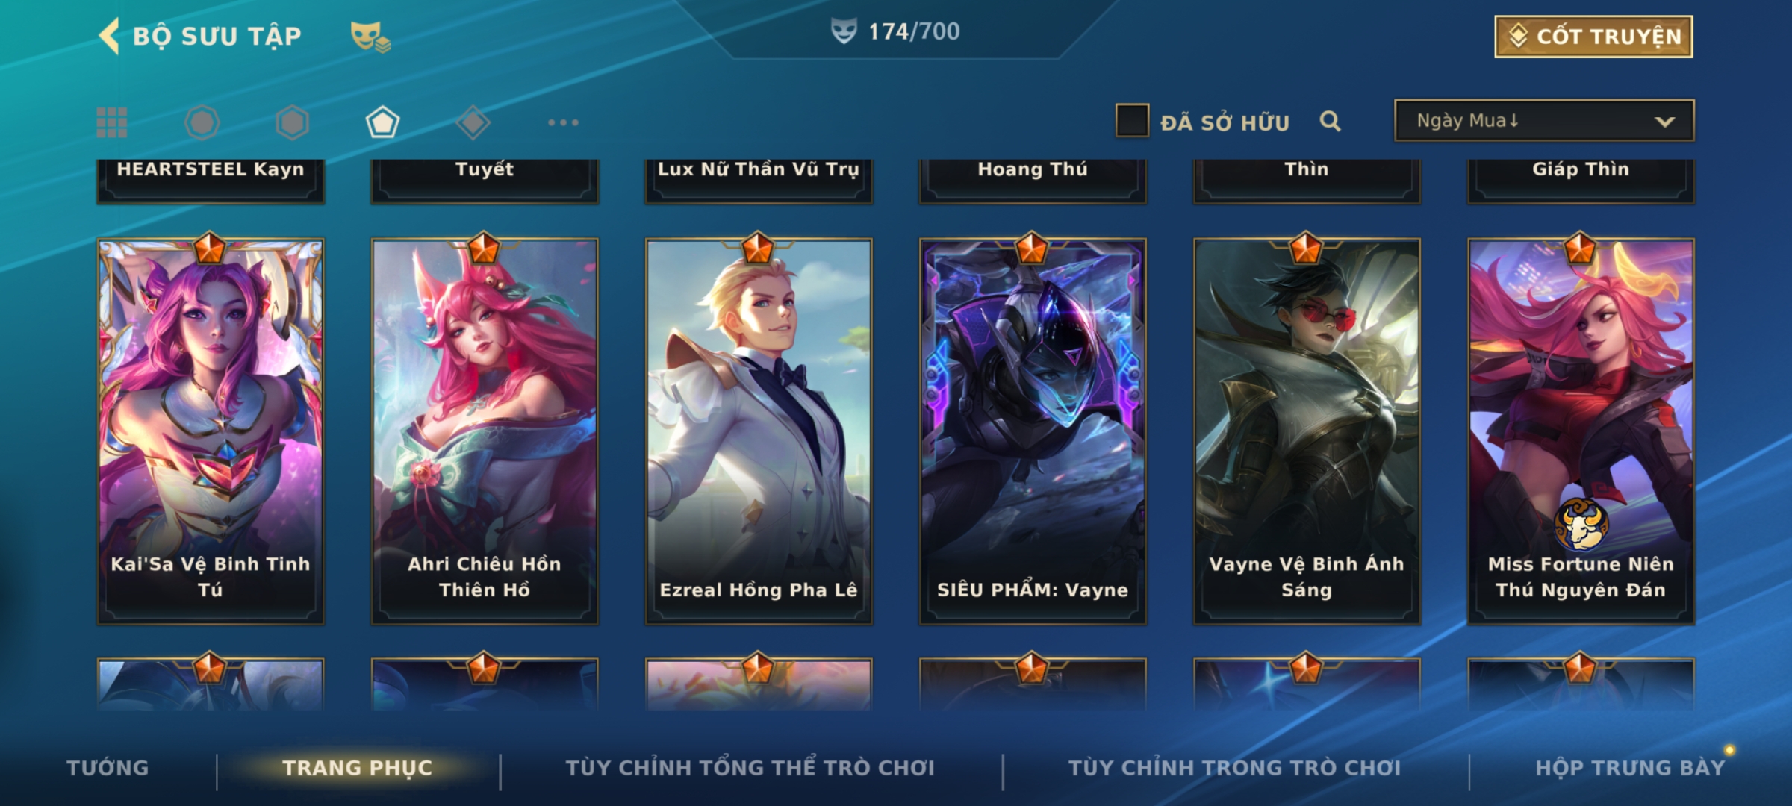Select the second hexagon rarity filter

point(292,122)
